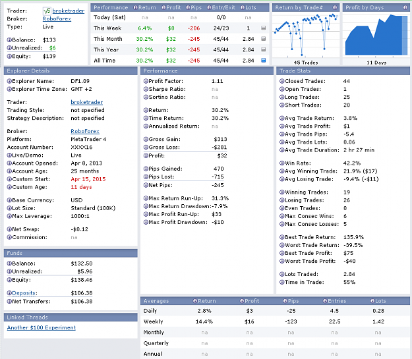Click the 45 Trades chart caption
The image size is (412, 359).
306,63
